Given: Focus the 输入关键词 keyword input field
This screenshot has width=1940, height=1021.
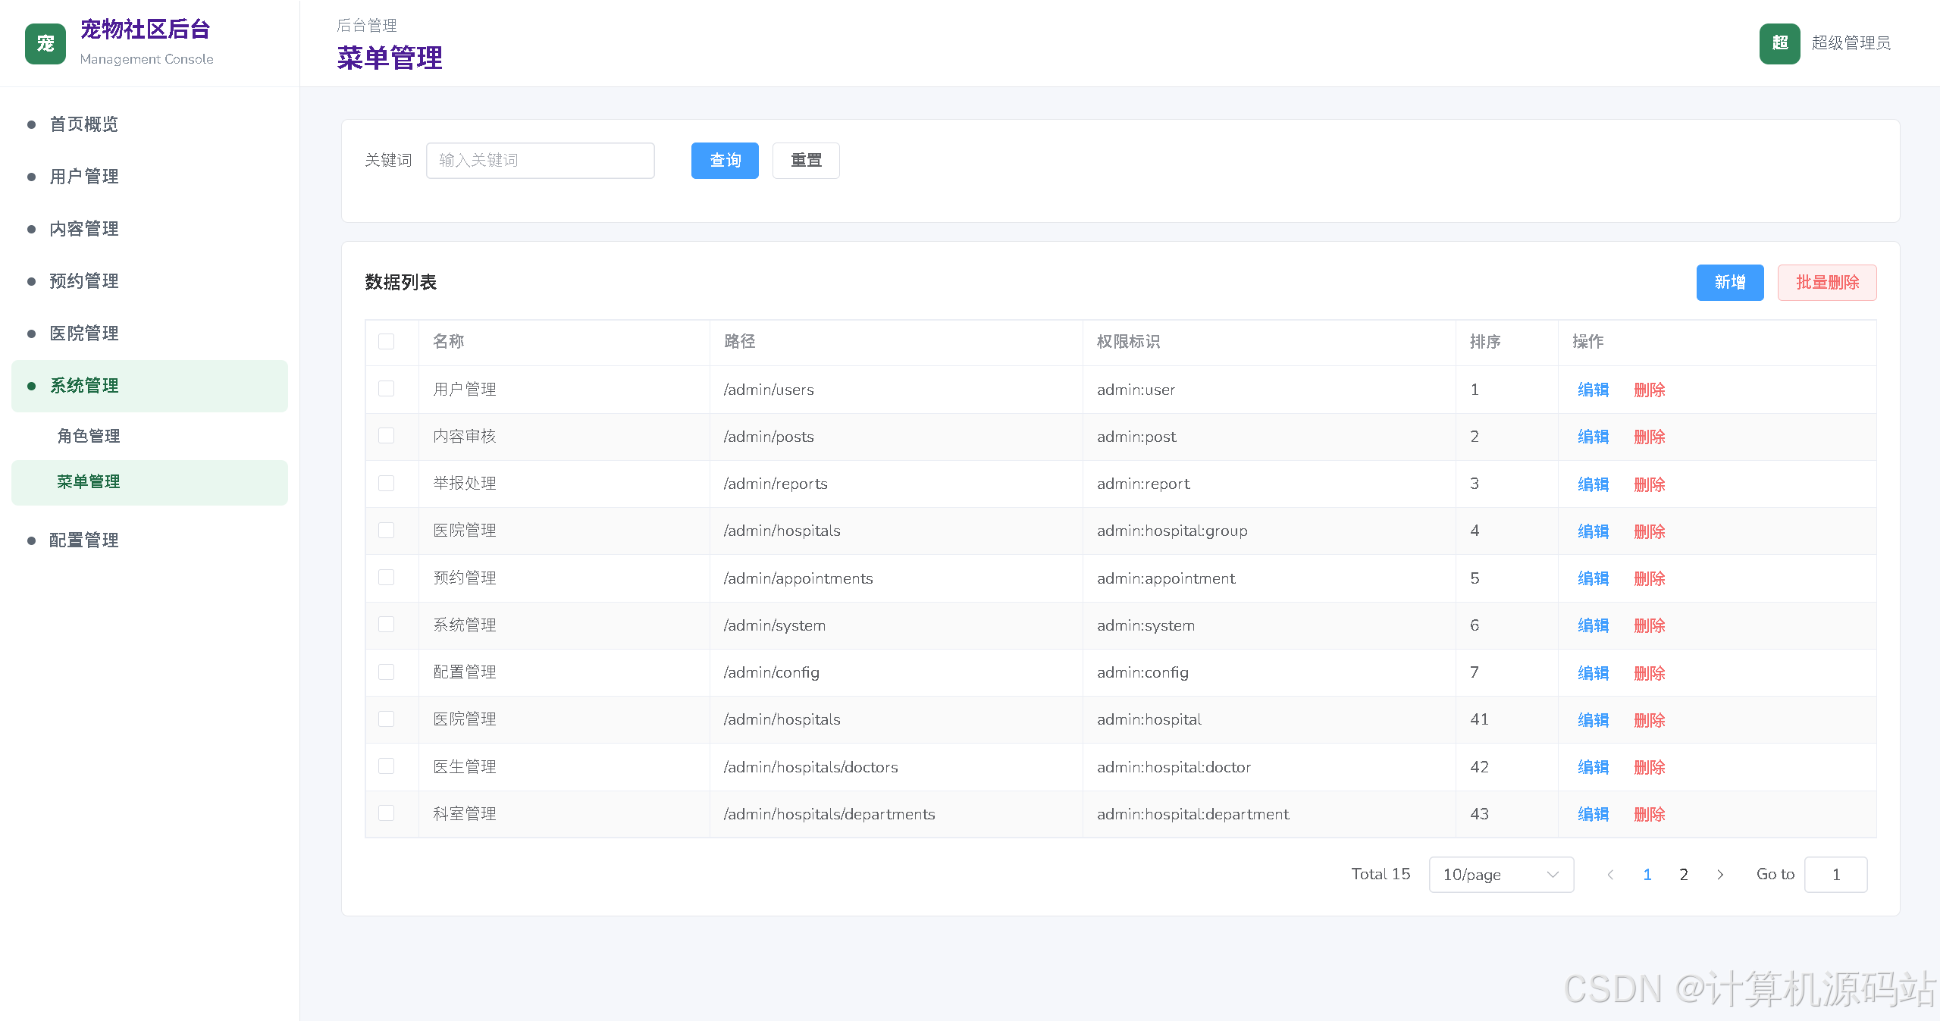Looking at the screenshot, I should coord(541,161).
